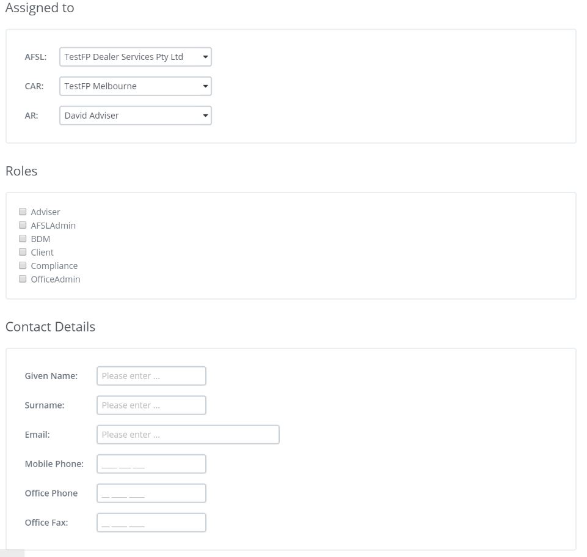
Task: Click the Office Phone input box
Action: click(151, 493)
